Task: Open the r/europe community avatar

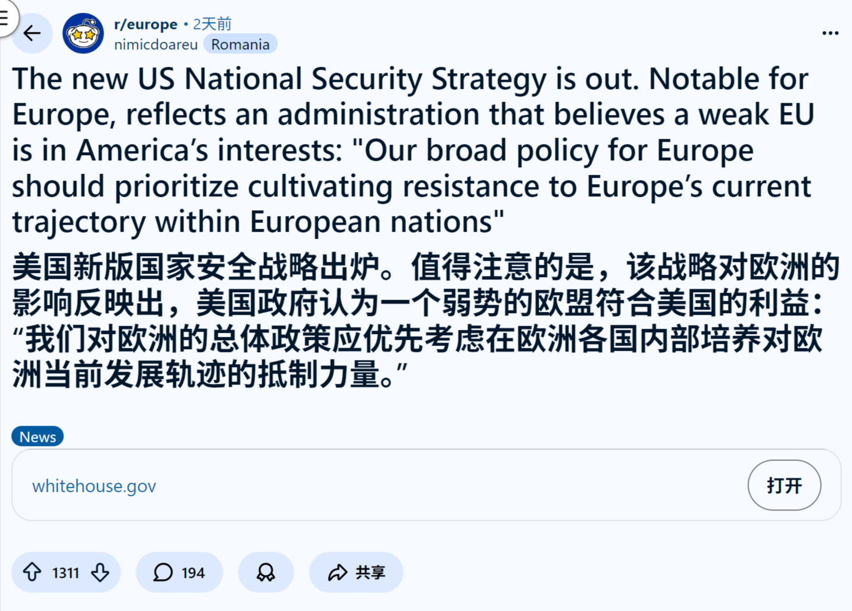Action: tap(83, 34)
